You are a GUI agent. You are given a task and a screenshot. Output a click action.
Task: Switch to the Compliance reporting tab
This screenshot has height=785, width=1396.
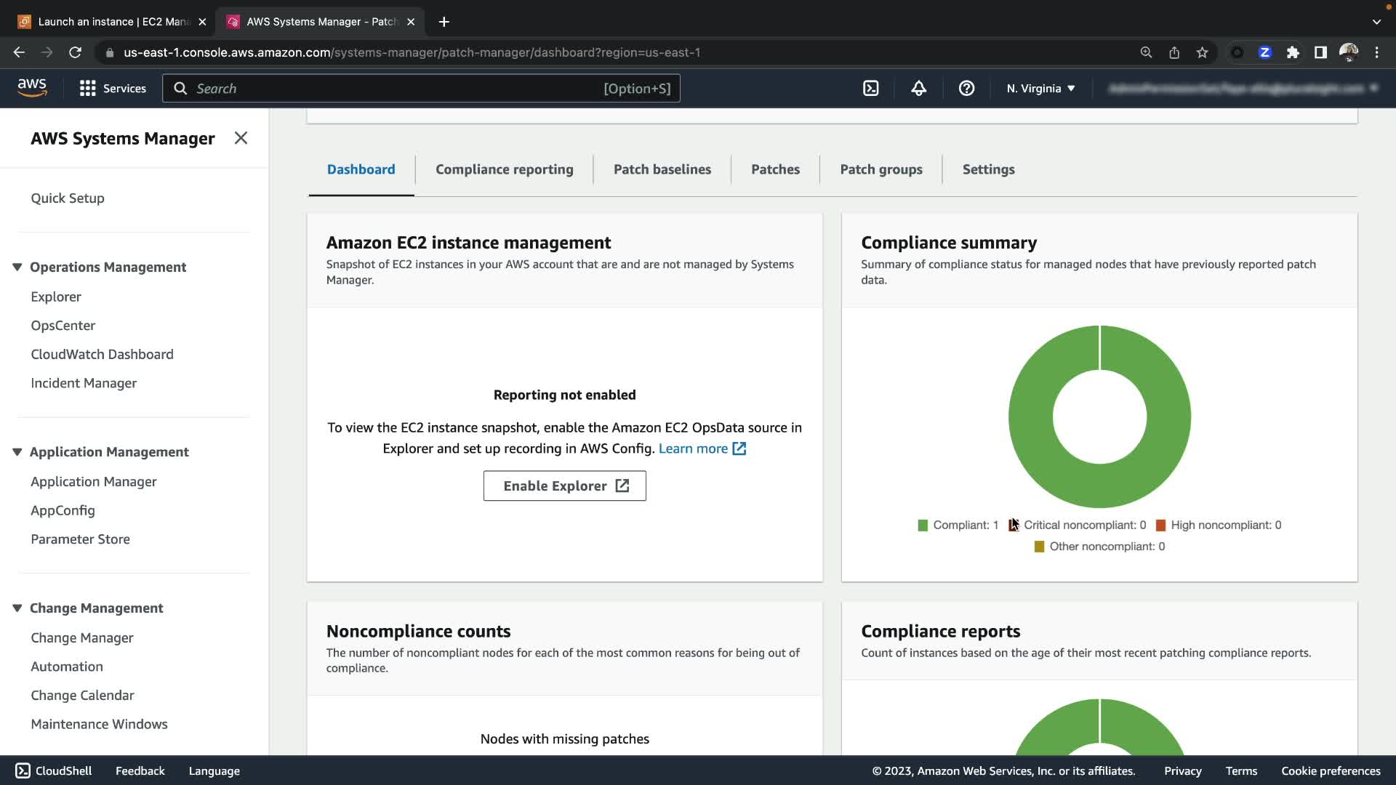click(x=504, y=169)
